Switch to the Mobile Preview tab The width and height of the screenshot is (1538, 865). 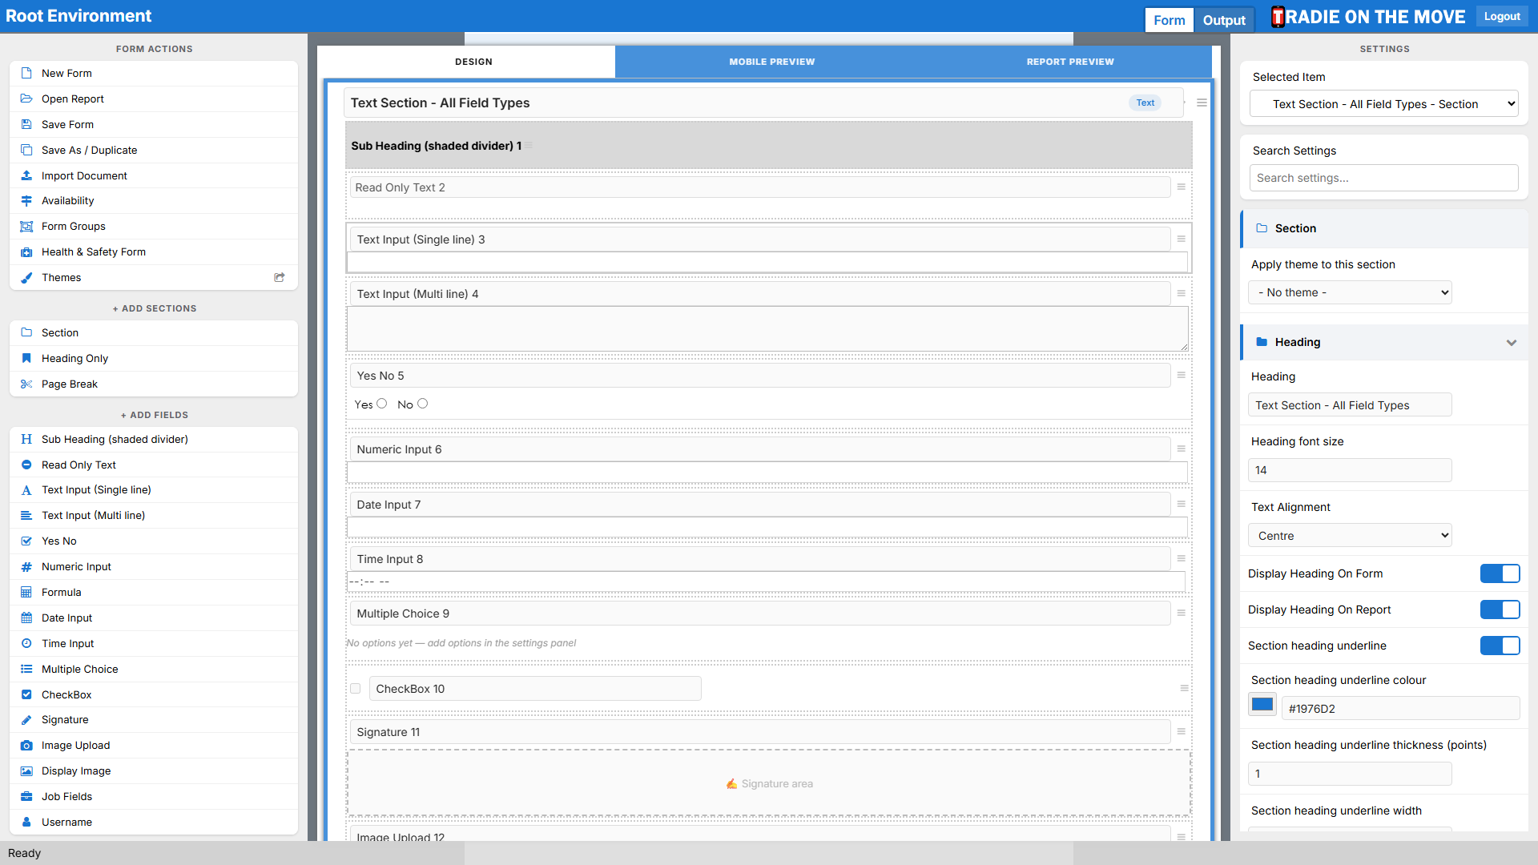771,62
